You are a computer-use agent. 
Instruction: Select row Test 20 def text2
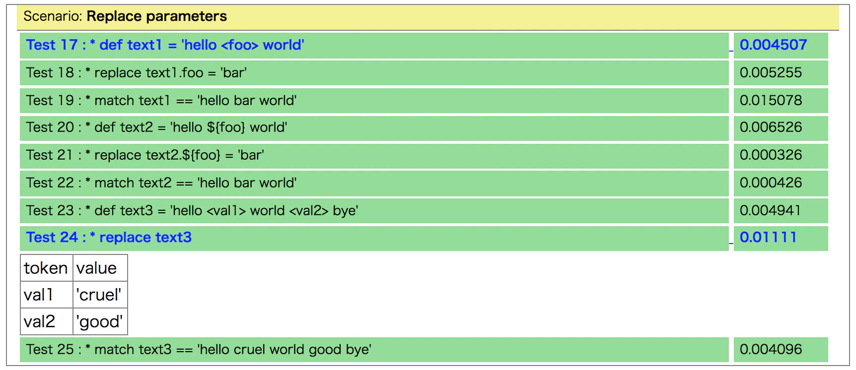374,127
